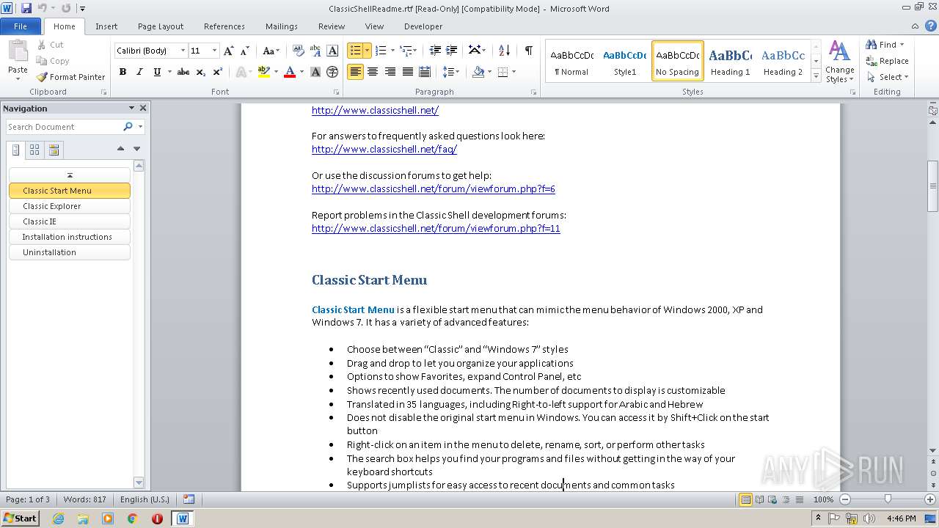Screen dimensions: 939x528
Task: Toggle Subscript formatting
Action: point(201,72)
